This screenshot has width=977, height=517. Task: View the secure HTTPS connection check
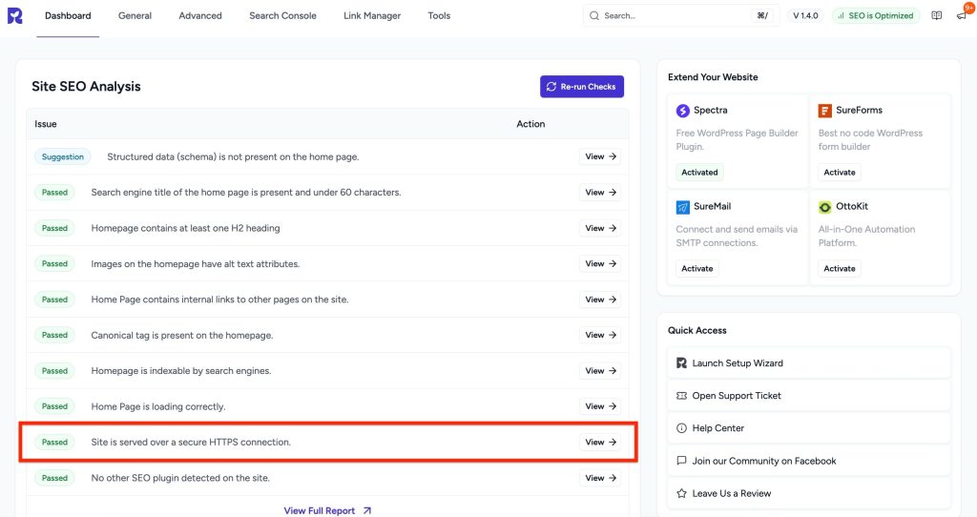tap(600, 443)
